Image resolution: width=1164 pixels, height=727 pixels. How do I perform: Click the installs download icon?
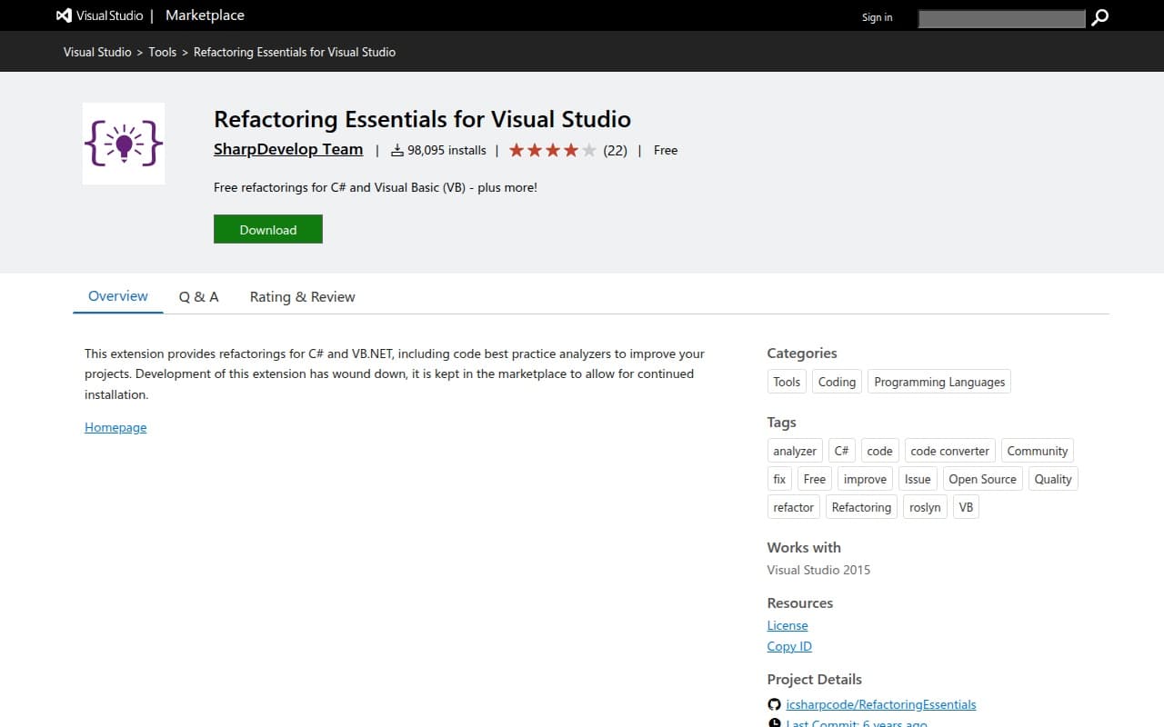(x=396, y=150)
